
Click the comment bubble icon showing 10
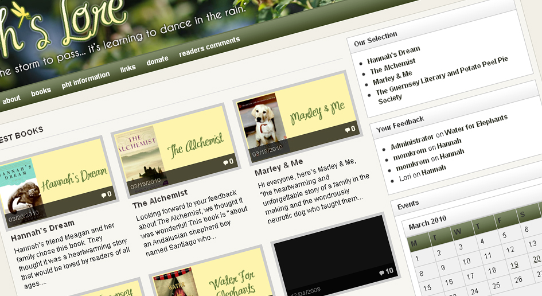381,273
